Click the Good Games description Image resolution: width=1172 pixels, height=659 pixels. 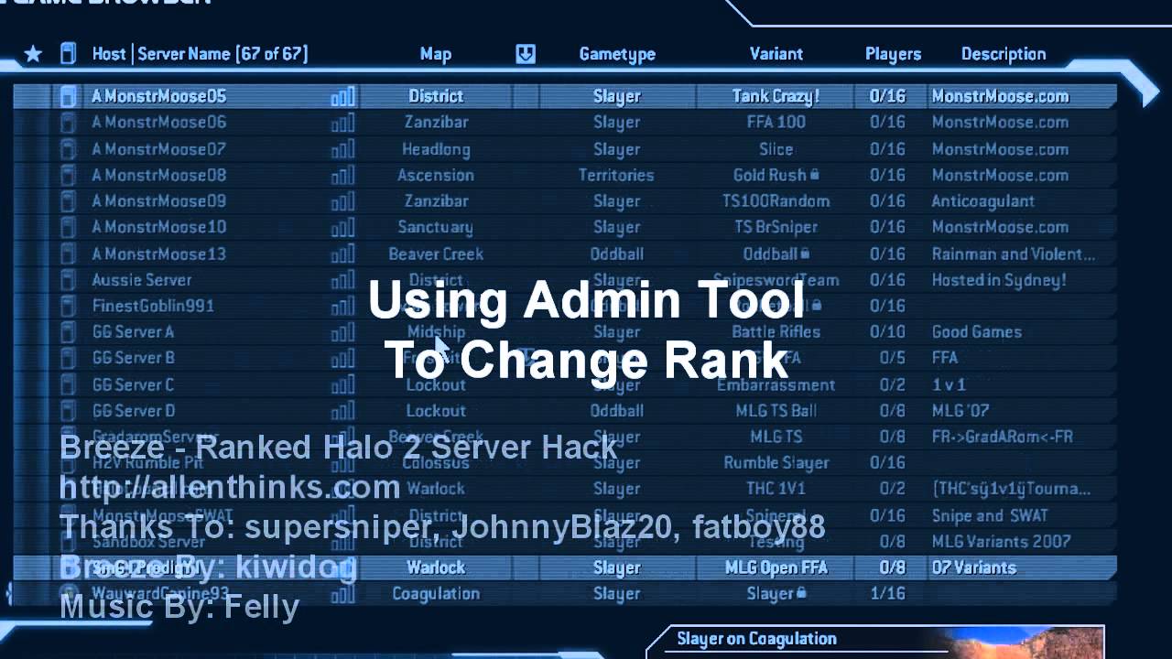click(977, 332)
